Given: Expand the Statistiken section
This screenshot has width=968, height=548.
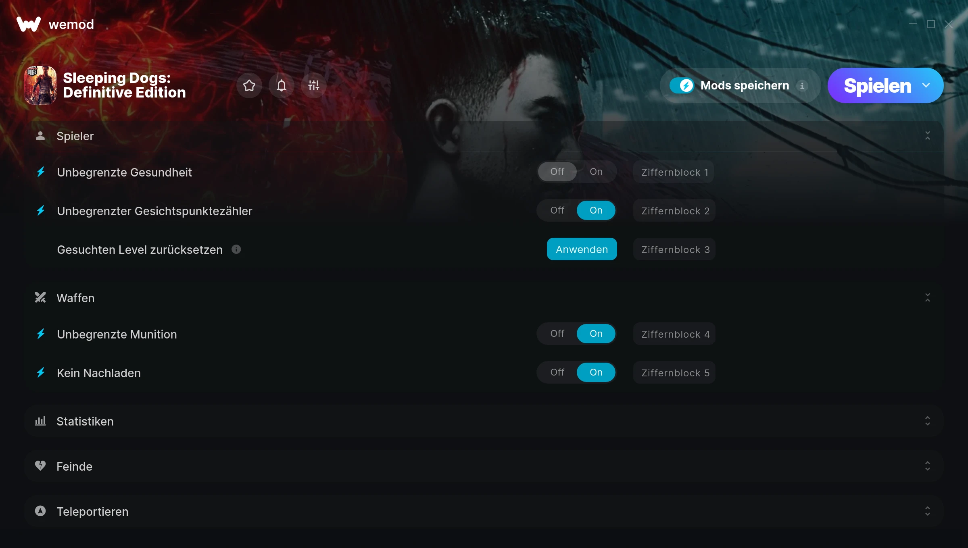Looking at the screenshot, I should (x=484, y=421).
